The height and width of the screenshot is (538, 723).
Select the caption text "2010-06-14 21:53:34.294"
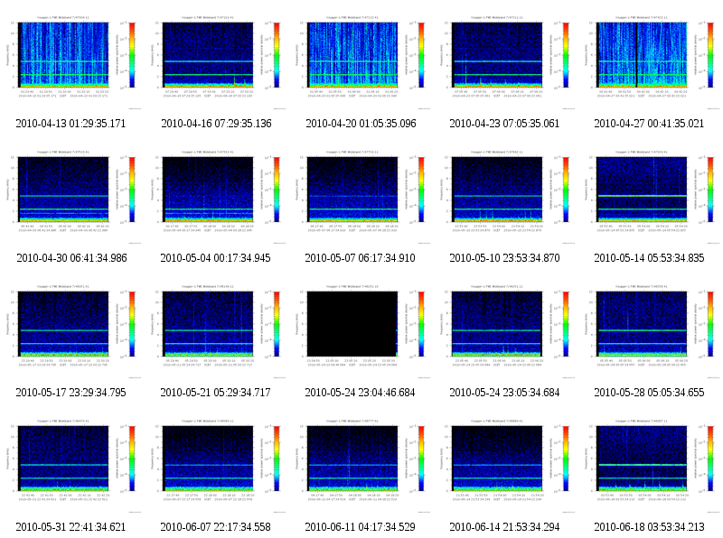tap(505, 527)
